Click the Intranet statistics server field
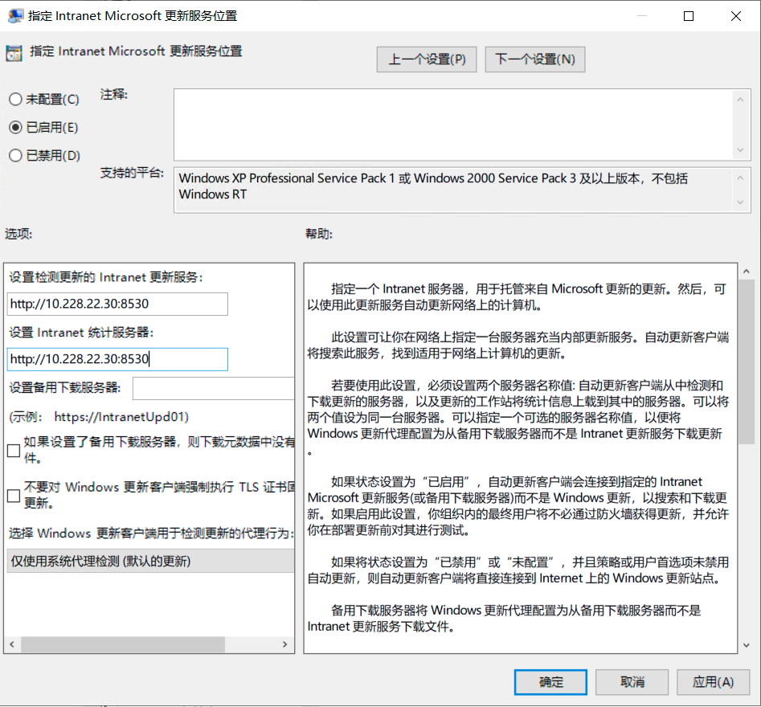 (117, 359)
